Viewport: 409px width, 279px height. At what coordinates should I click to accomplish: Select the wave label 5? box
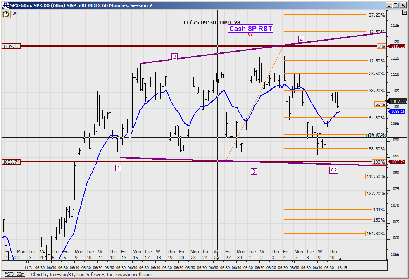click(x=334, y=170)
